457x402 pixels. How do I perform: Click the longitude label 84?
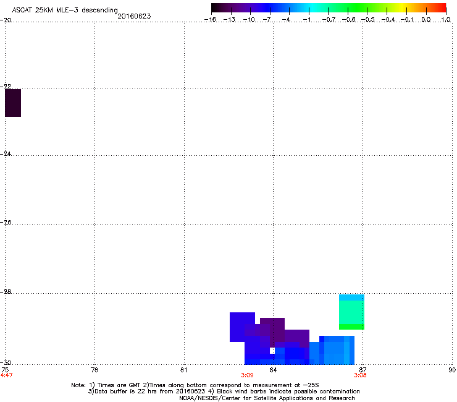point(273,370)
